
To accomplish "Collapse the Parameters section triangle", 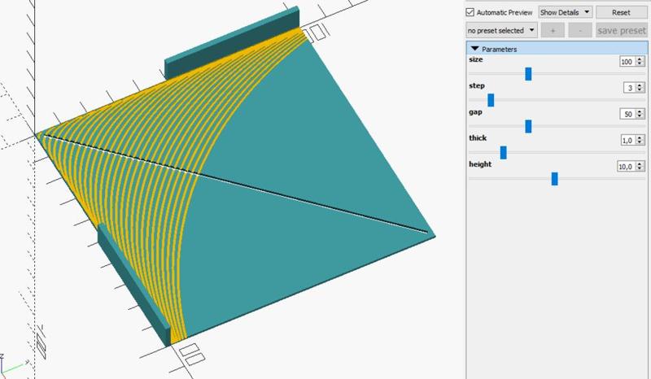I will 475,49.
